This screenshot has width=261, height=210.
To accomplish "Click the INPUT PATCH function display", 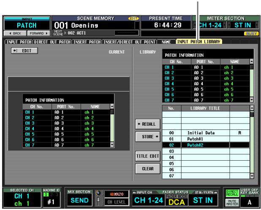I will tap(27, 23).
